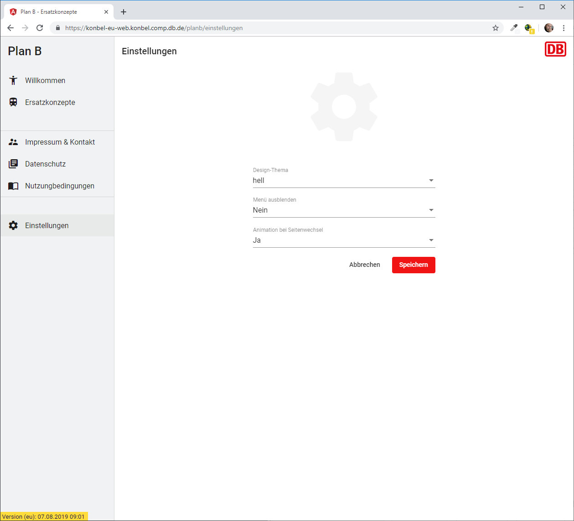574x521 pixels.
Task: Open the Animation bei Seitenwechsel dropdown
Action: tap(344, 240)
